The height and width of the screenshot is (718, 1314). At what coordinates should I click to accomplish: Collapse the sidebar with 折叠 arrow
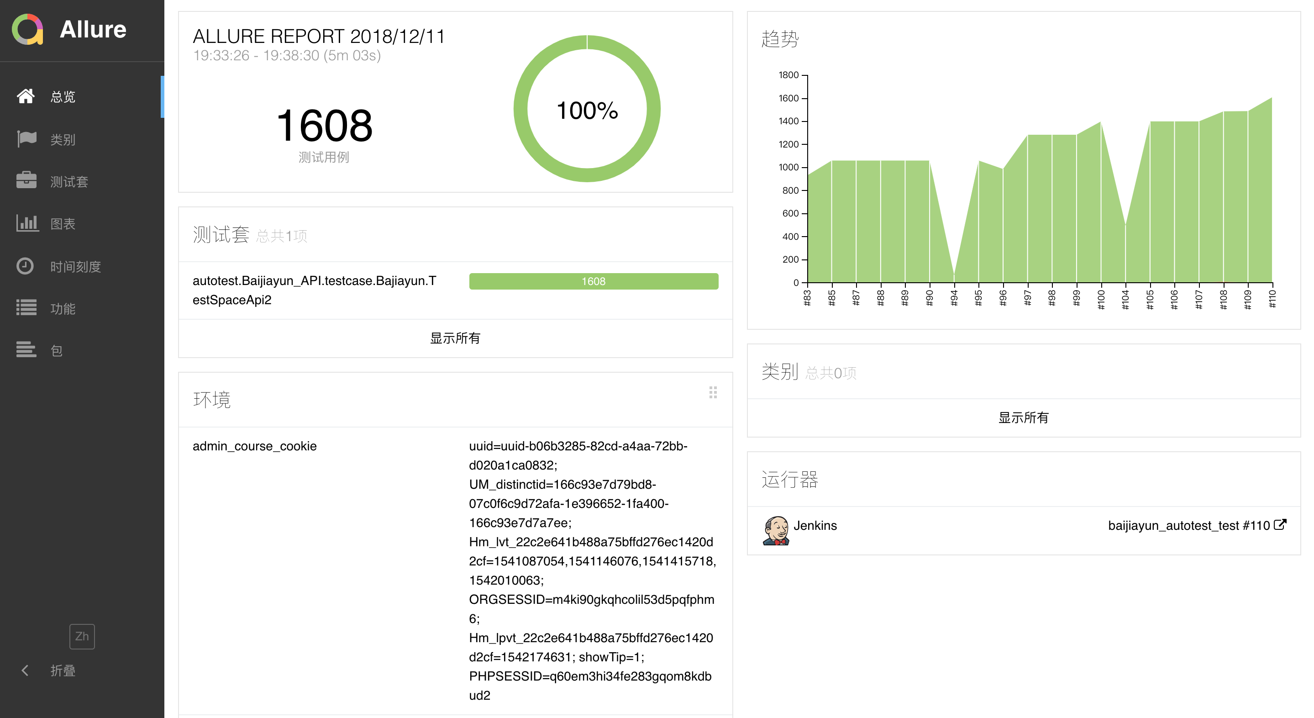pos(25,670)
